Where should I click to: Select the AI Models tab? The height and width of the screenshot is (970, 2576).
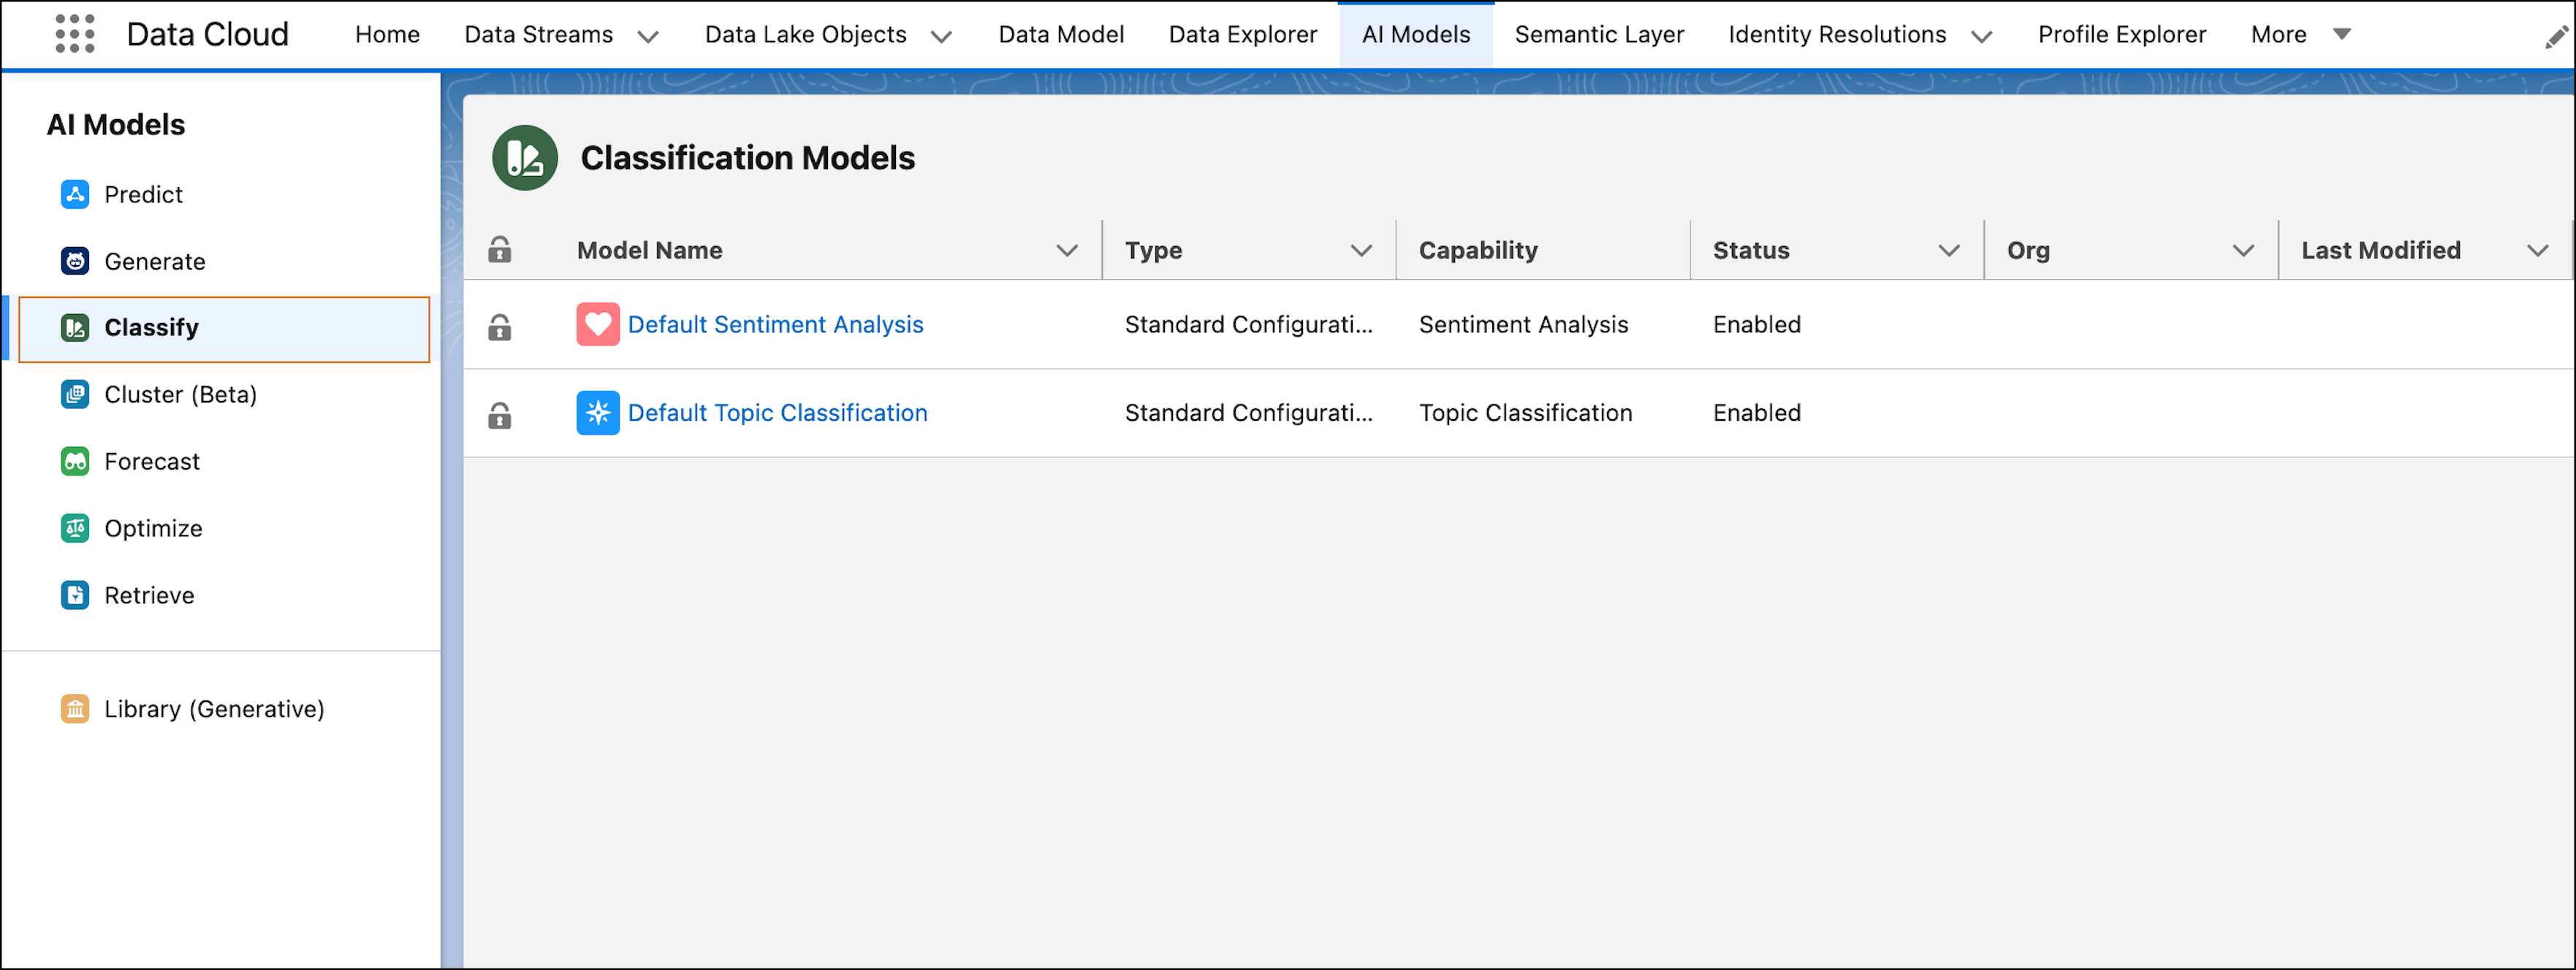[1416, 35]
